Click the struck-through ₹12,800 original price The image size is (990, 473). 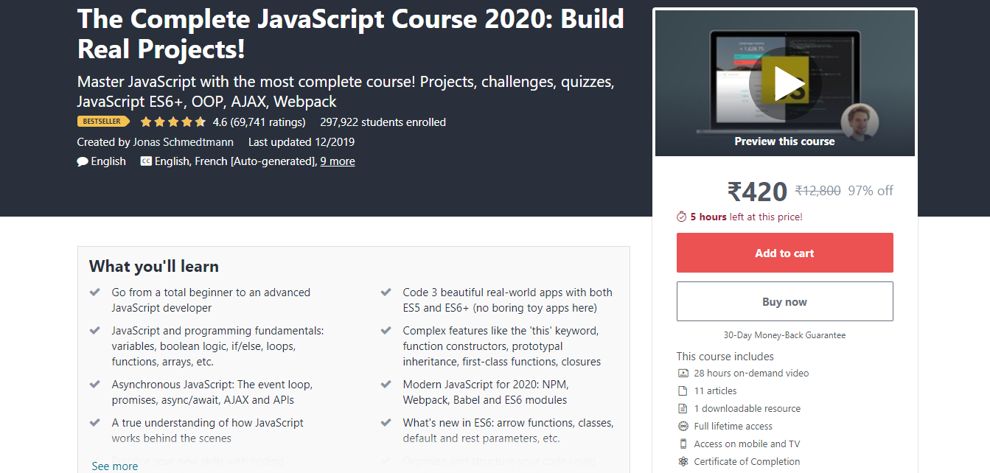pyautogui.click(x=818, y=191)
